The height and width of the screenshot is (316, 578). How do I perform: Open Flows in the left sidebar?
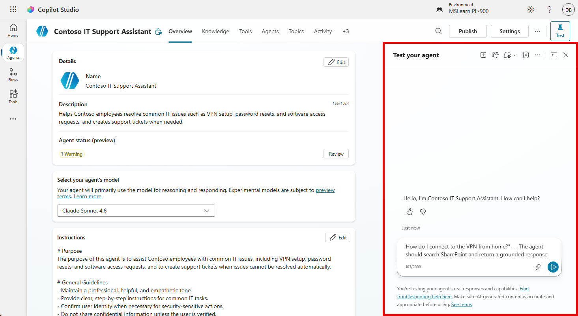click(x=13, y=75)
